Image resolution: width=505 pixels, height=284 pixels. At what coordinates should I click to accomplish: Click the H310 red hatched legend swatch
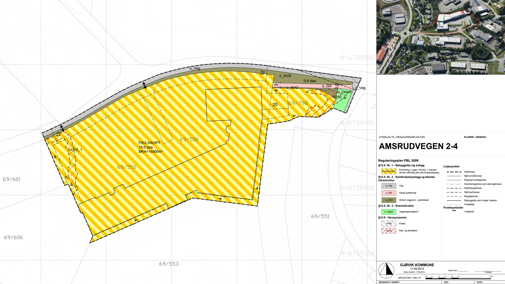(x=389, y=231)
